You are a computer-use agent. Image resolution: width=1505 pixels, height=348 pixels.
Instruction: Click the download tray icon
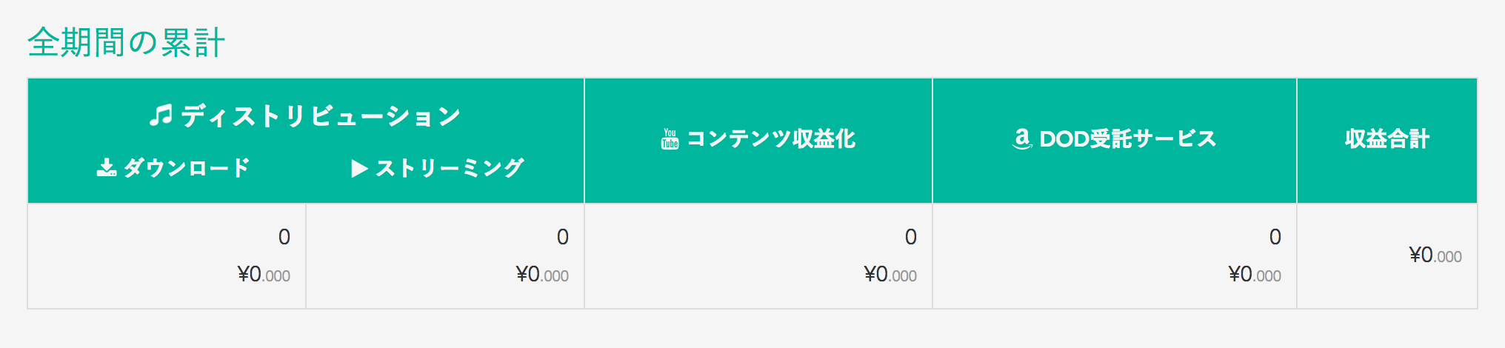pyautogui.click(x=107, y=168)
